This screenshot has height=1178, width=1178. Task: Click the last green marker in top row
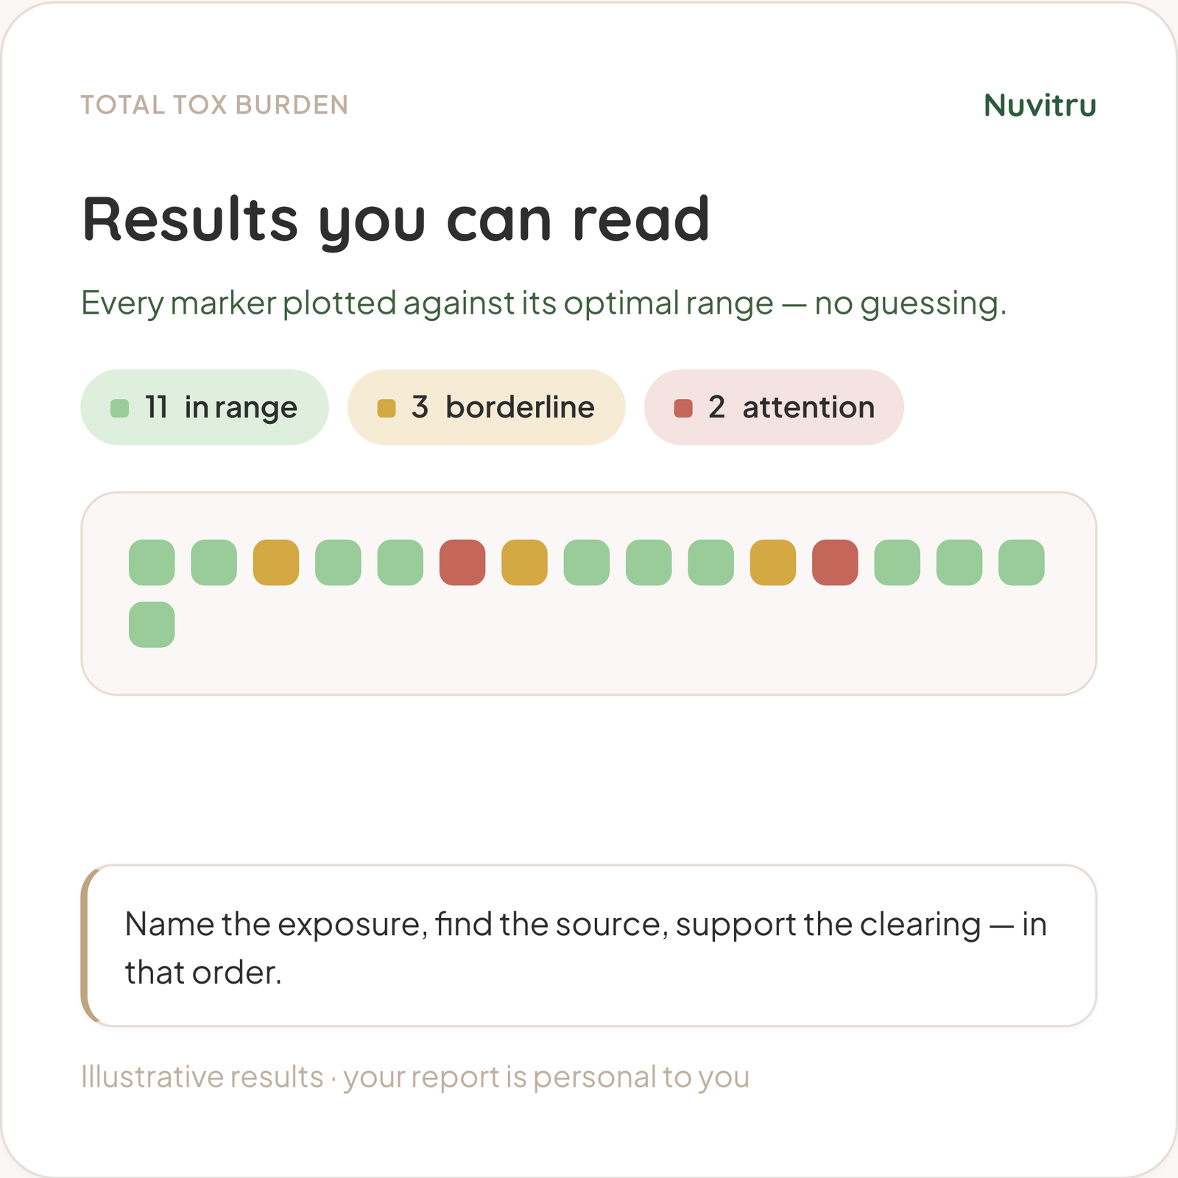click(x=1021, y=562)
